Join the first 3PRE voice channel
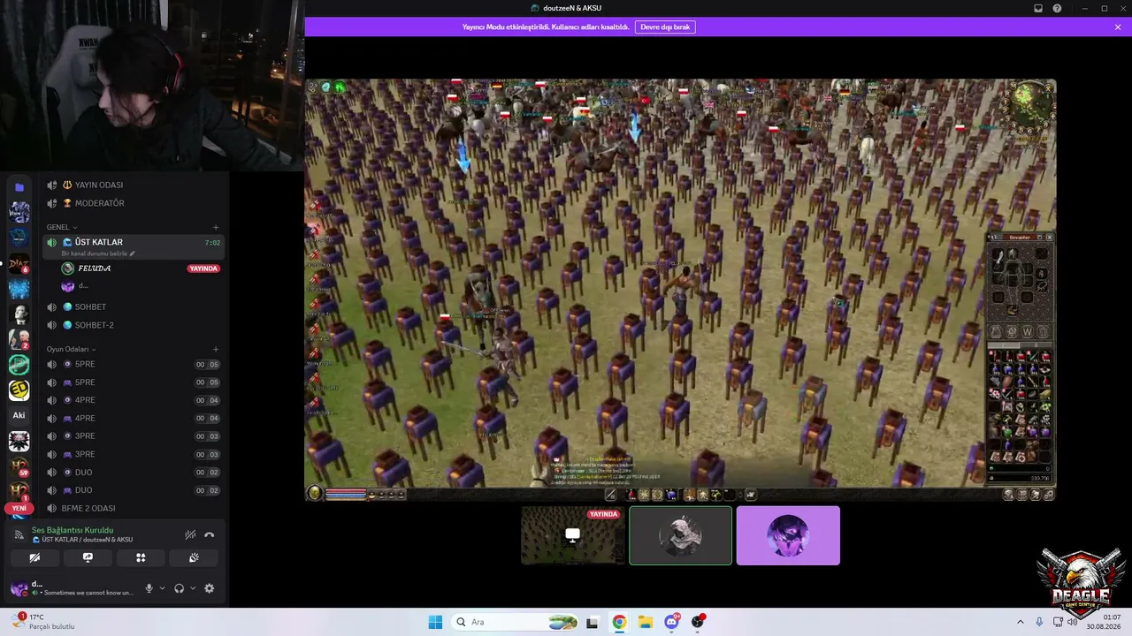This screenshot has width=1132, height=636. 134,436
